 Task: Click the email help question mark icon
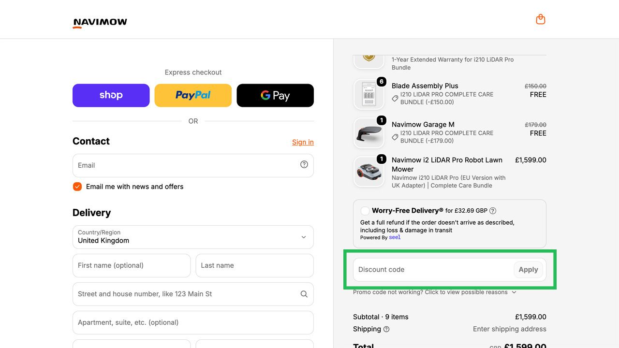pyautogui.click(x=304, y=164)
